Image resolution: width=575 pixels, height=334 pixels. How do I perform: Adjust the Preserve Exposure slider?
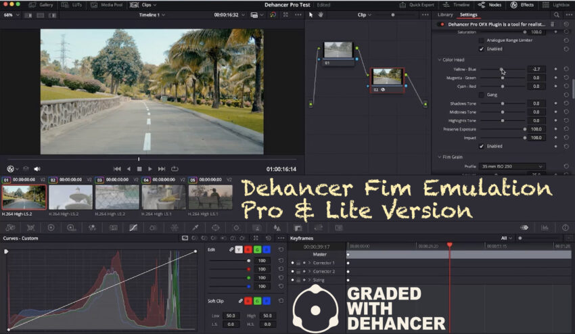coord(503,129)
